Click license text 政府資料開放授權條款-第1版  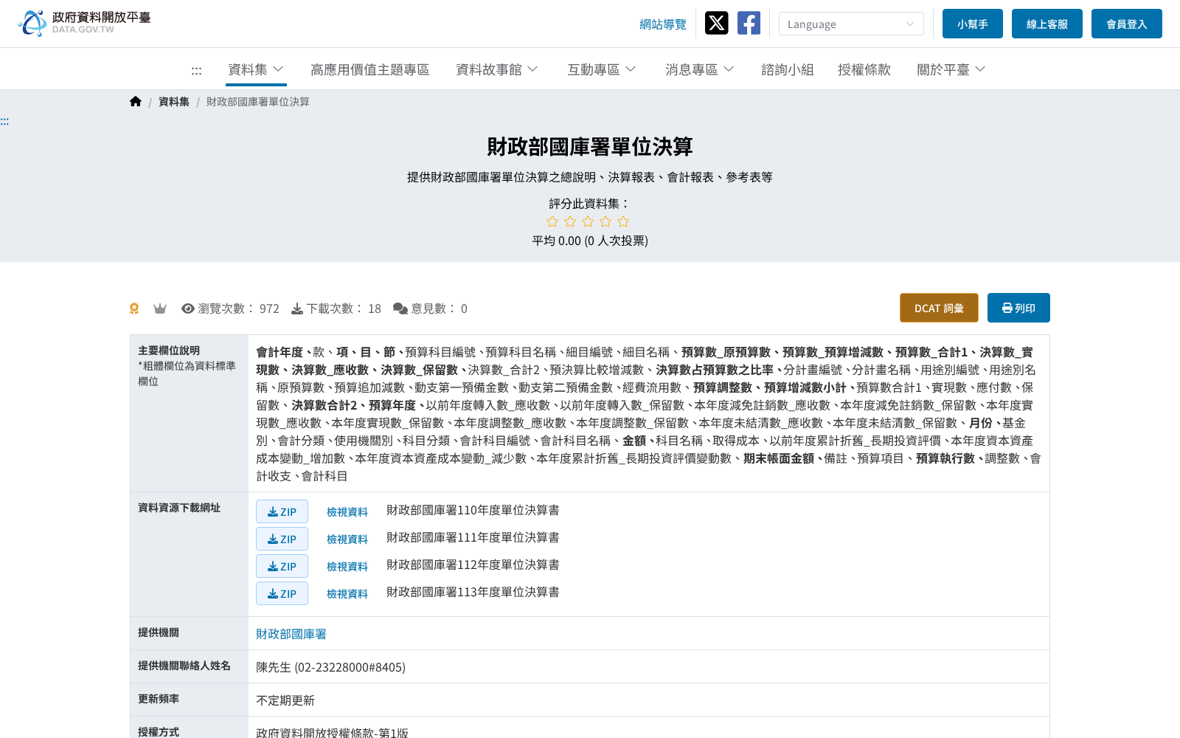[332, 732]
